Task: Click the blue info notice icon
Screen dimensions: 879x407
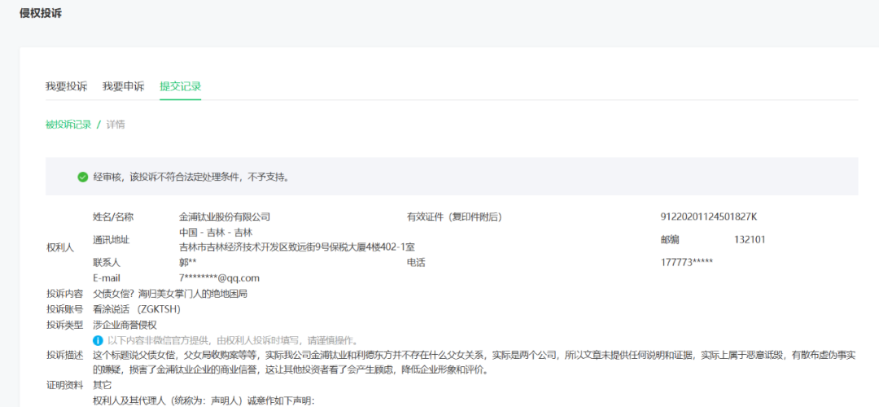Action: click(98, 339)
